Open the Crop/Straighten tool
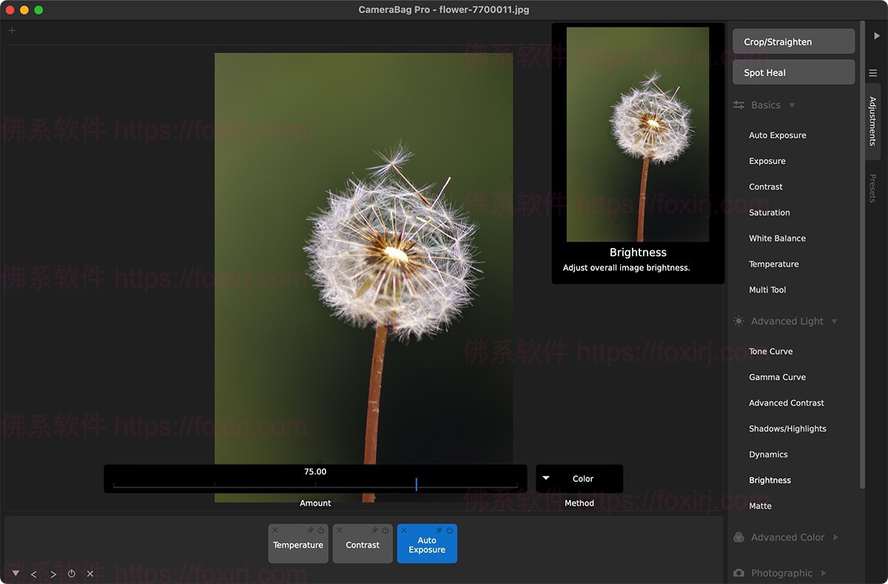The image size is (888, 584). (793, 41)
